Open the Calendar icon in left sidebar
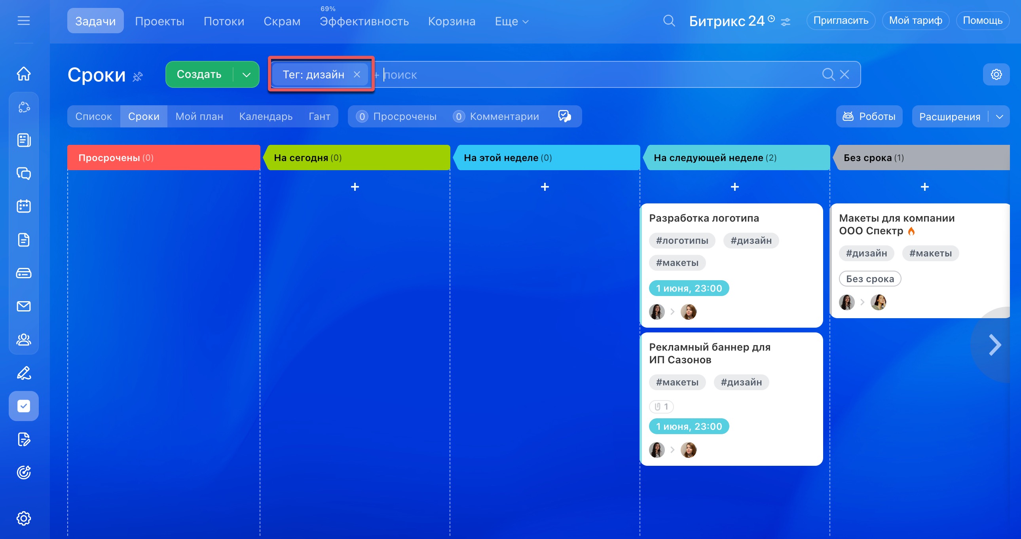1021x539 pixels. pyautogui.click(x=24, y=207)
